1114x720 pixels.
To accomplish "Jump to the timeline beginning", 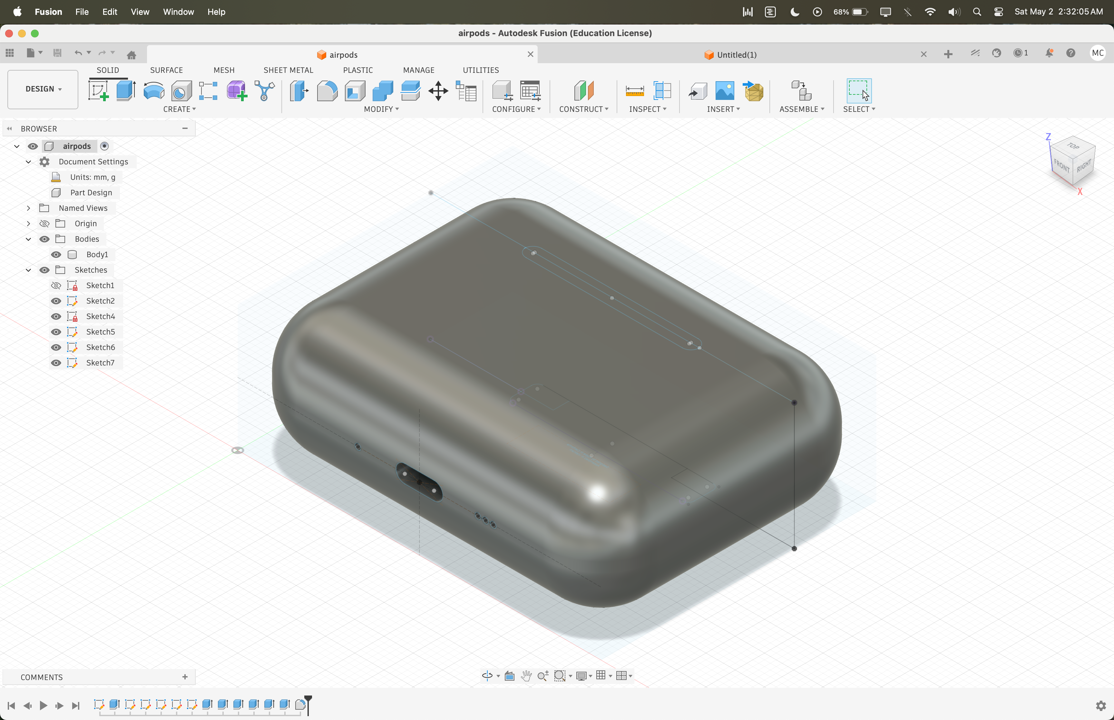I will 11,705.
